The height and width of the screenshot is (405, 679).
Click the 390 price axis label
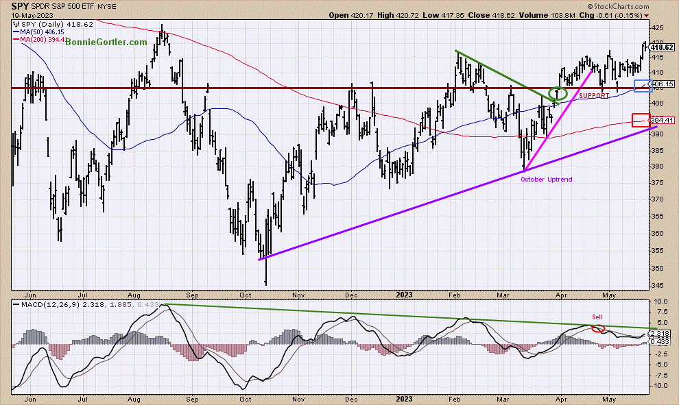click(657, 134)
